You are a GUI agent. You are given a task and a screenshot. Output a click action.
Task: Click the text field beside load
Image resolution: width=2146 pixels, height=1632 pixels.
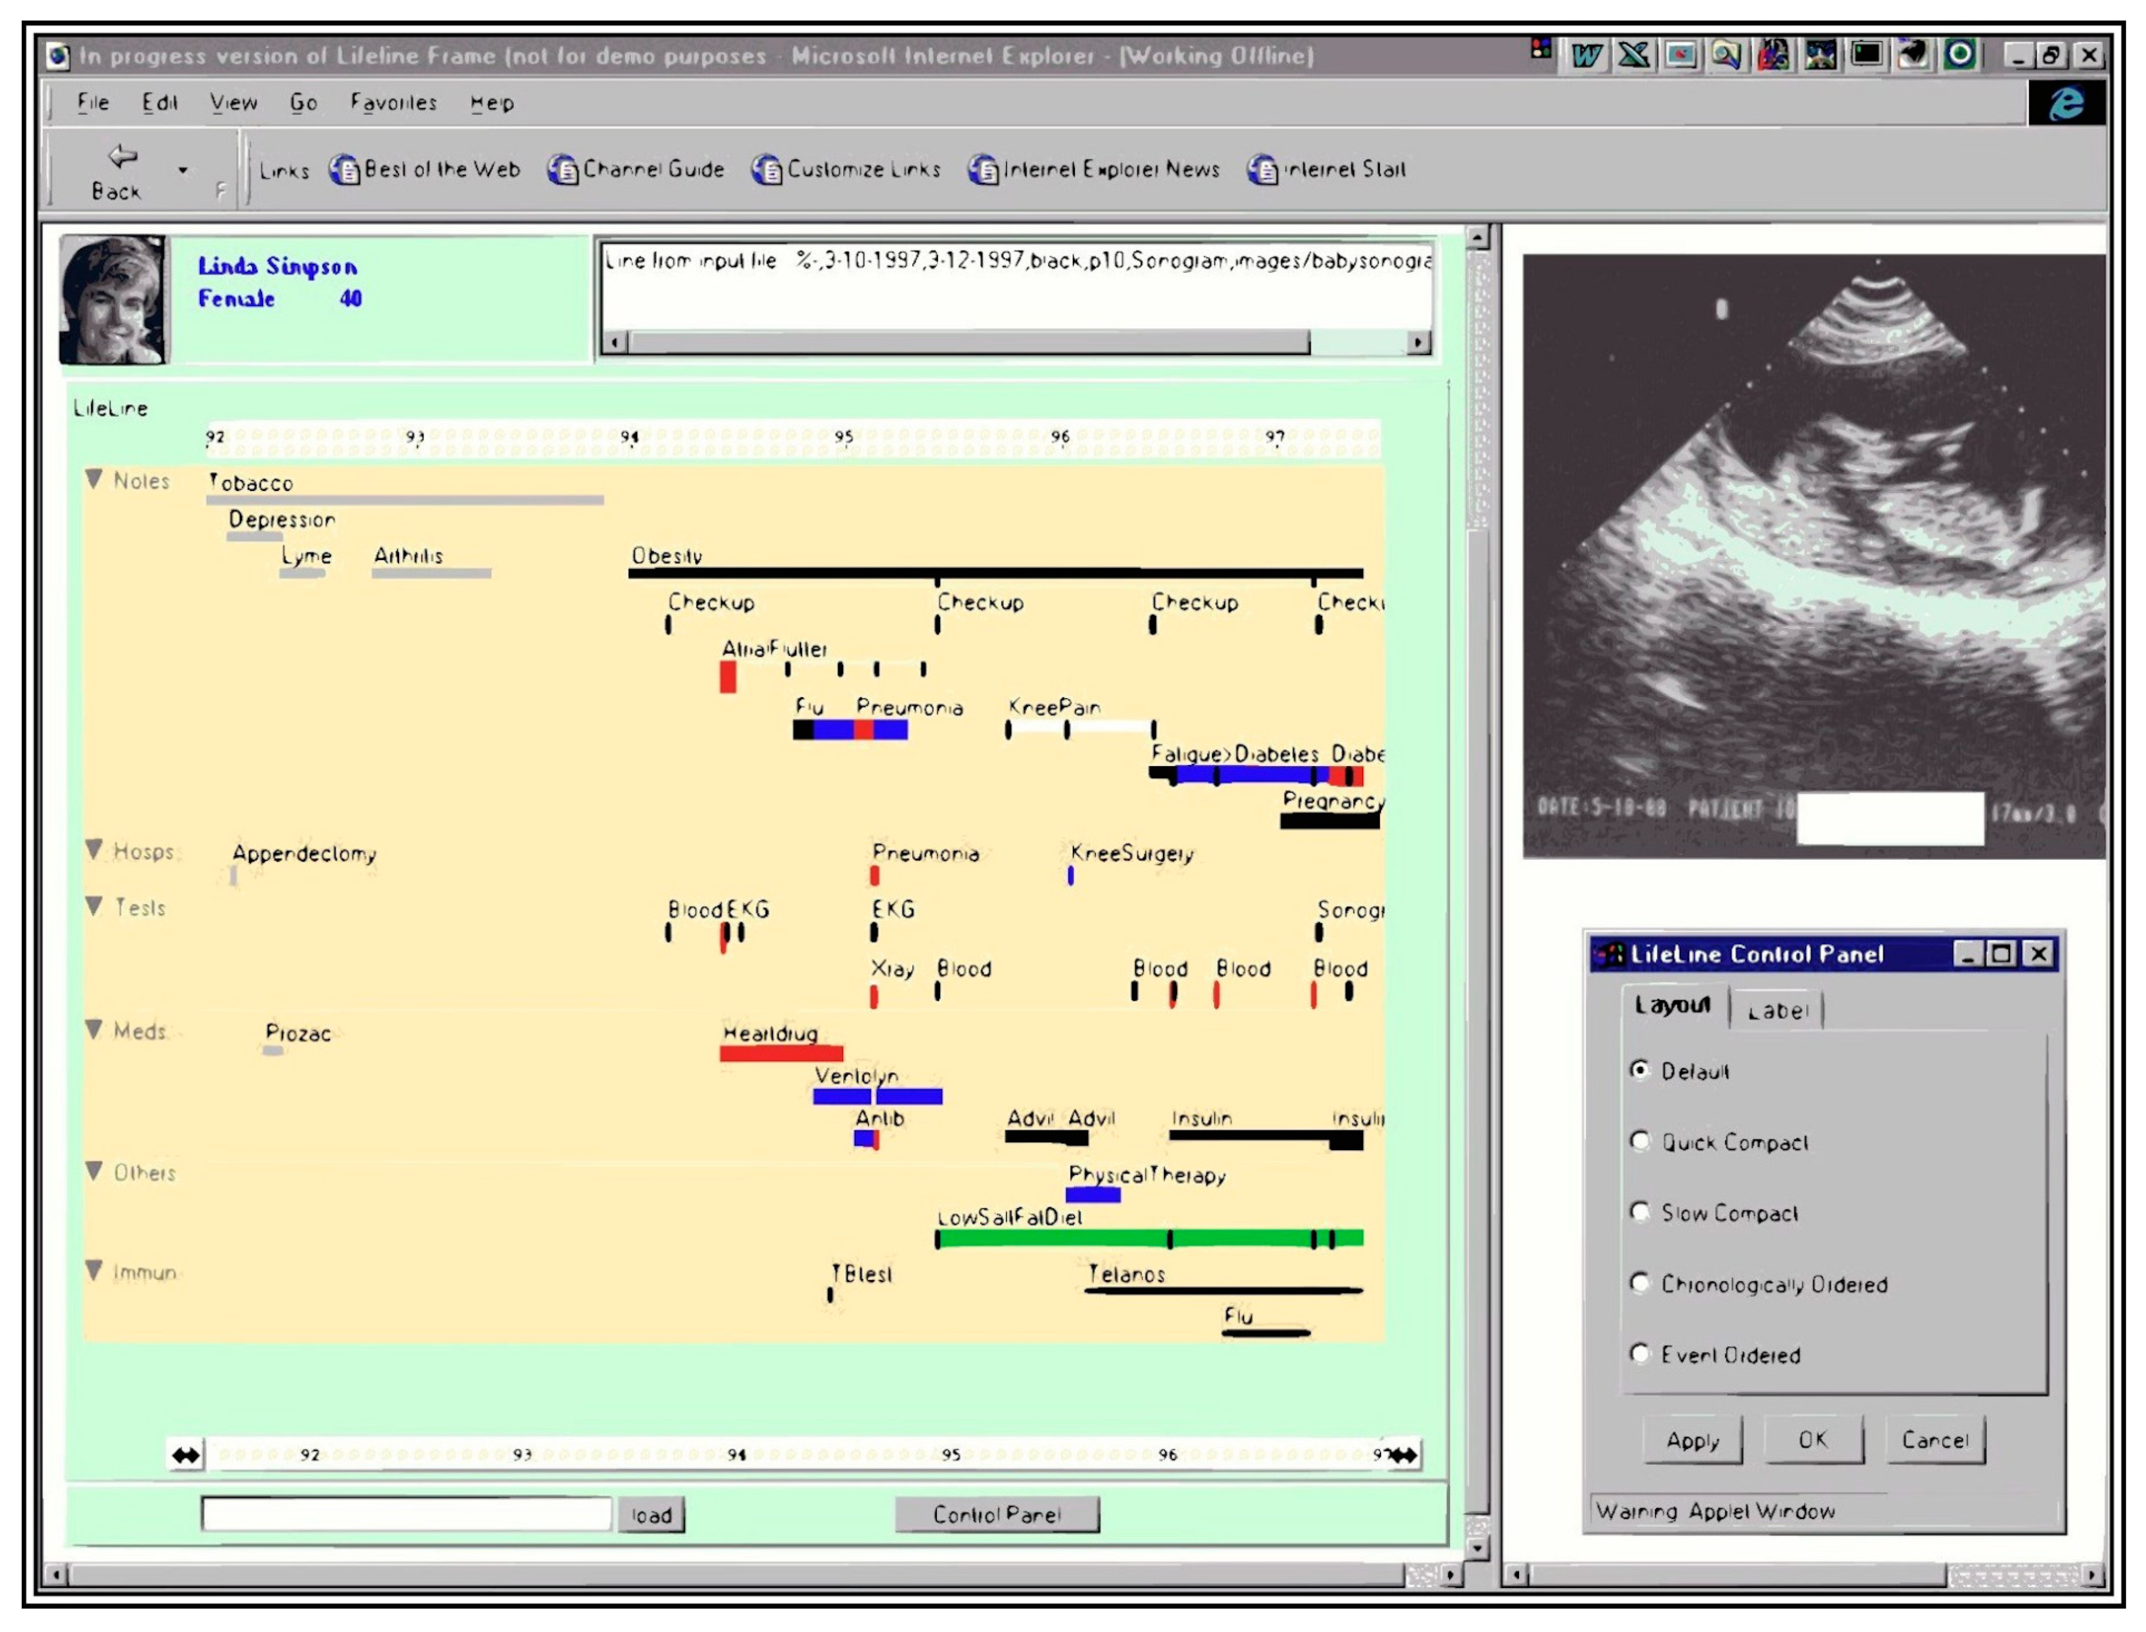[406, 1514]
